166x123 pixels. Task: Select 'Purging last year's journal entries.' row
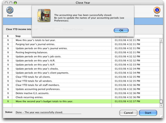pyautogui.click(x=81, y=44)
